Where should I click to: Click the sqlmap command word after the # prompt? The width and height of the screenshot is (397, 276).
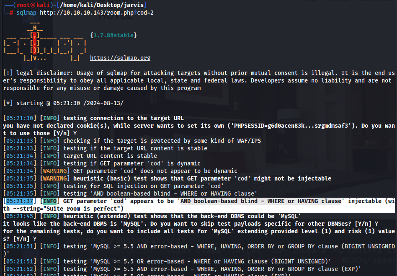coord(26,13)
